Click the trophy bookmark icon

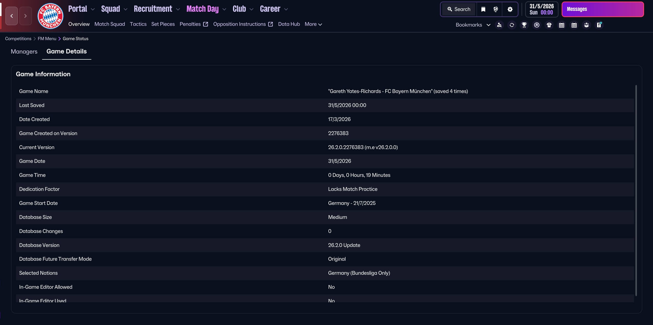pyautogui.click(x=524, y=25)
